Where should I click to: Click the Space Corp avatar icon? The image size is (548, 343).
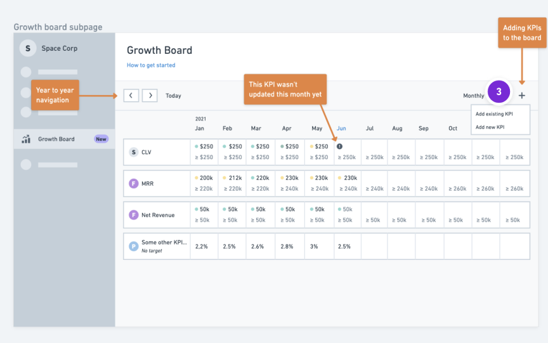pos(28,48)
